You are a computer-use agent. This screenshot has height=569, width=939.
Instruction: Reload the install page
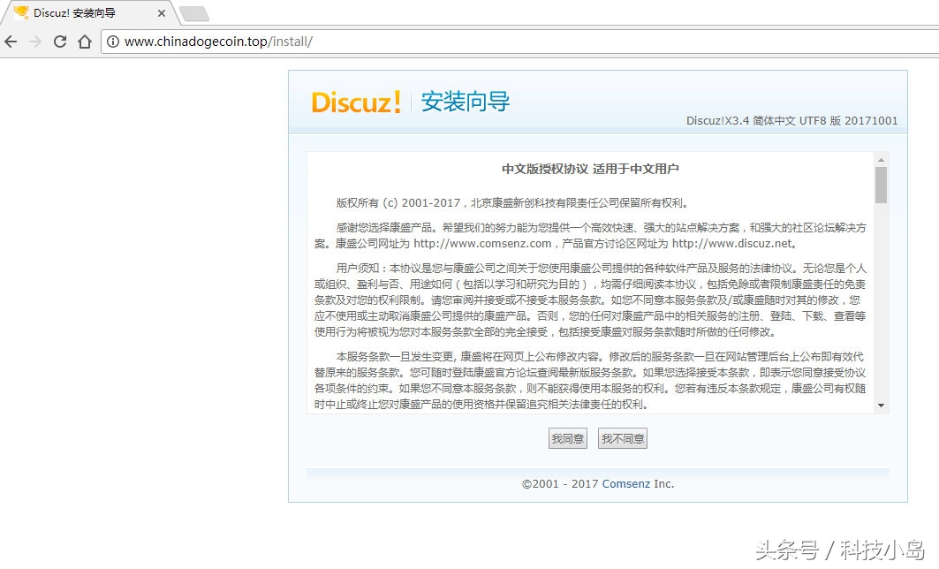(x=58, y=41)
